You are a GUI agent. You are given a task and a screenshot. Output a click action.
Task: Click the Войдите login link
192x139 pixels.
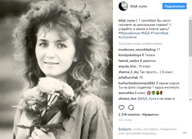(x=125, y=129)
